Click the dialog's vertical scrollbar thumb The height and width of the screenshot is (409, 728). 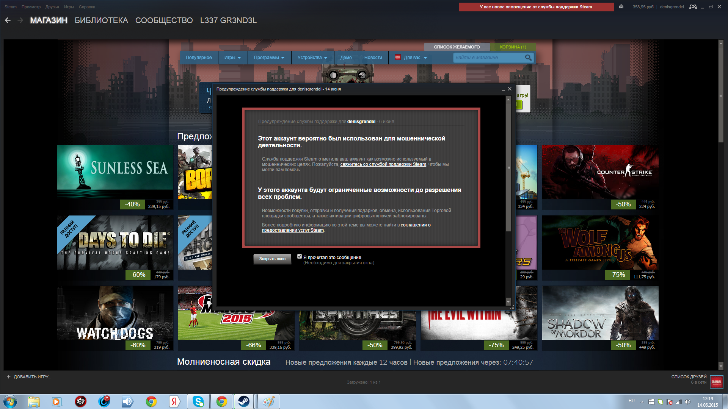[508, 168]
